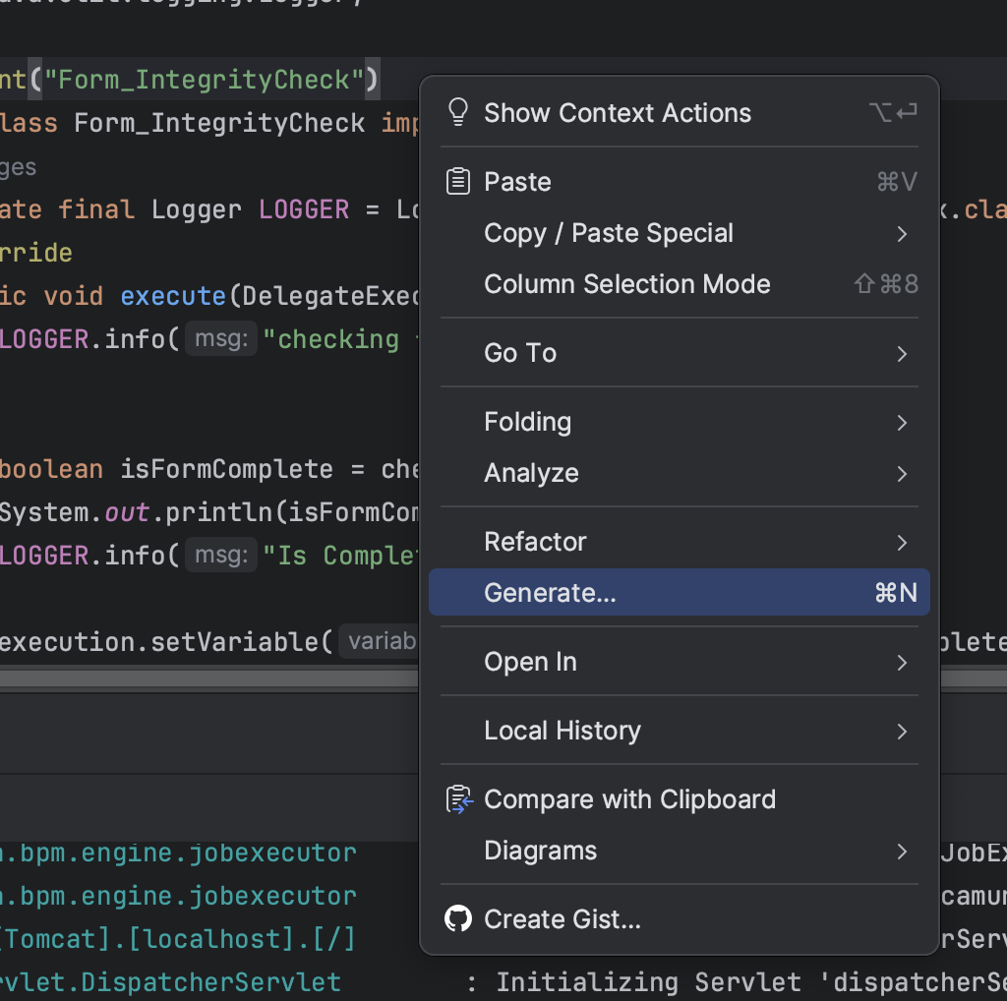The width and height of the screenshot is (1007, 1001).
Task: Click the Paste clipboard icon
Action: (x=458, y=182)
